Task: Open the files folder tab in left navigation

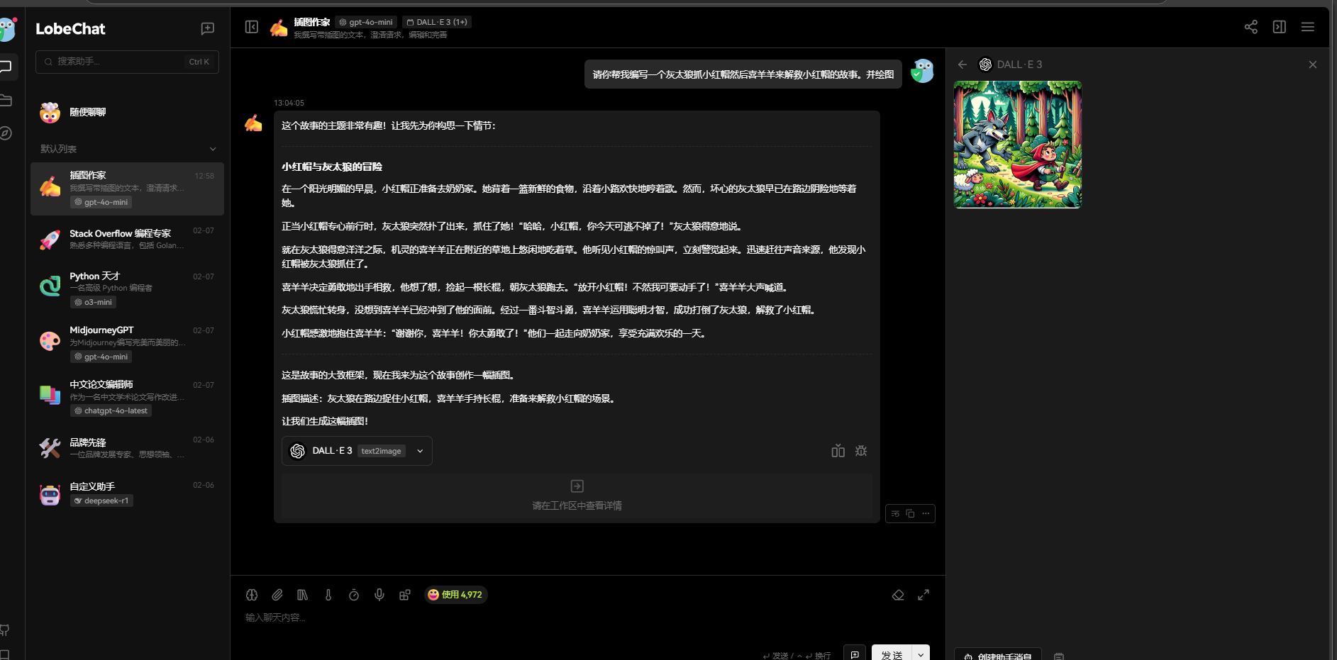Action: pos(6,100)
